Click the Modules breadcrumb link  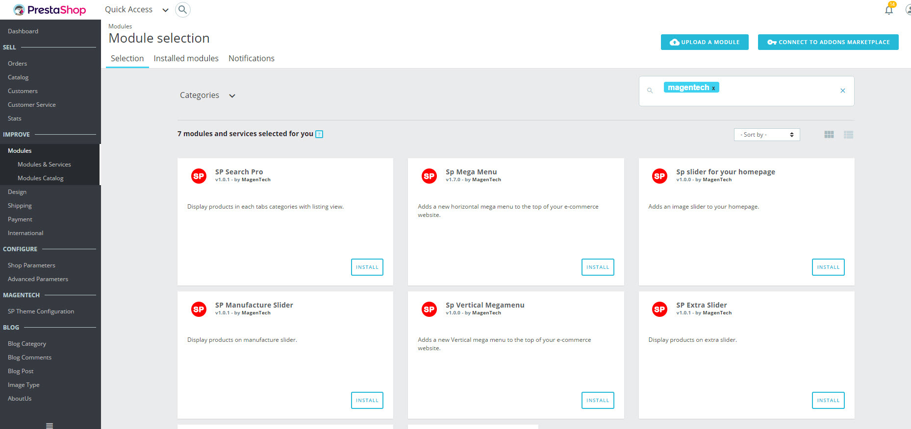[x=120, y=26]
